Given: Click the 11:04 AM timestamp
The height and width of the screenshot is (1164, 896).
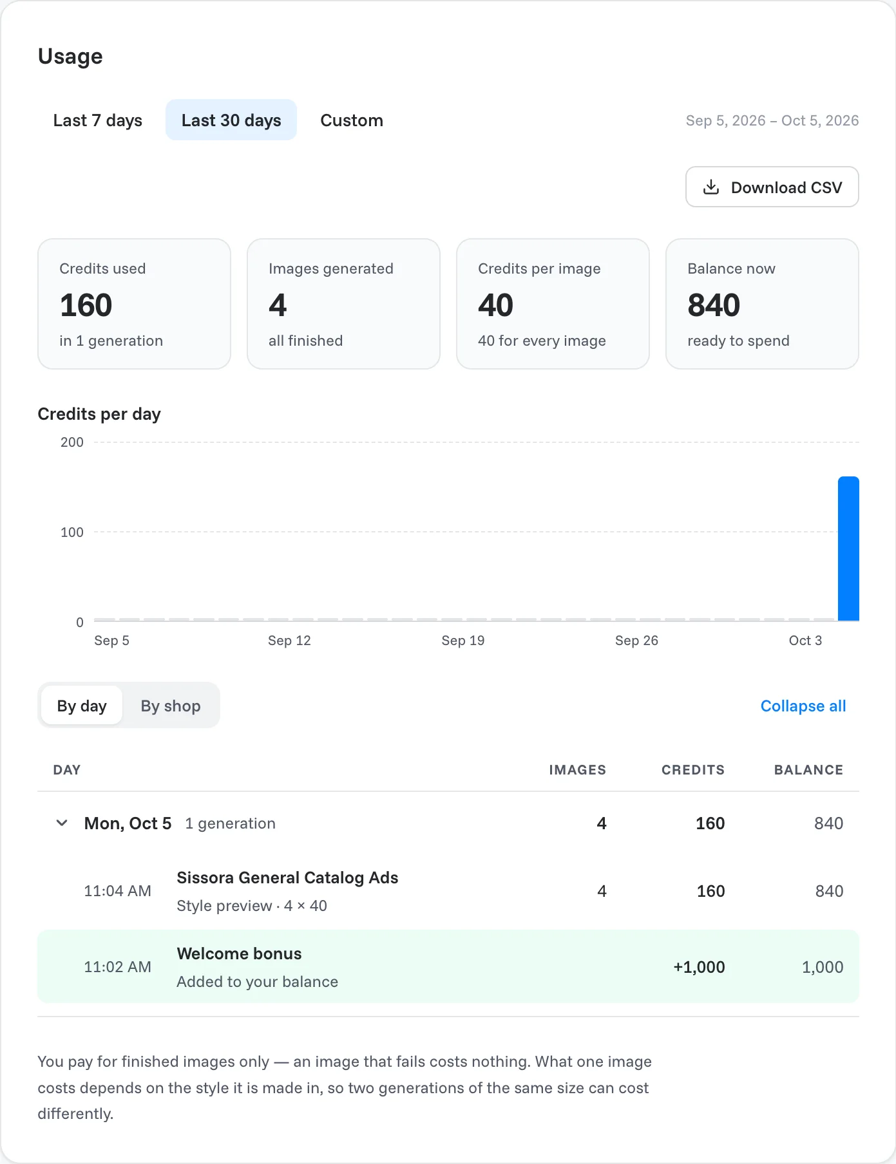Looking at the screenshot, I should coord(118,891).
